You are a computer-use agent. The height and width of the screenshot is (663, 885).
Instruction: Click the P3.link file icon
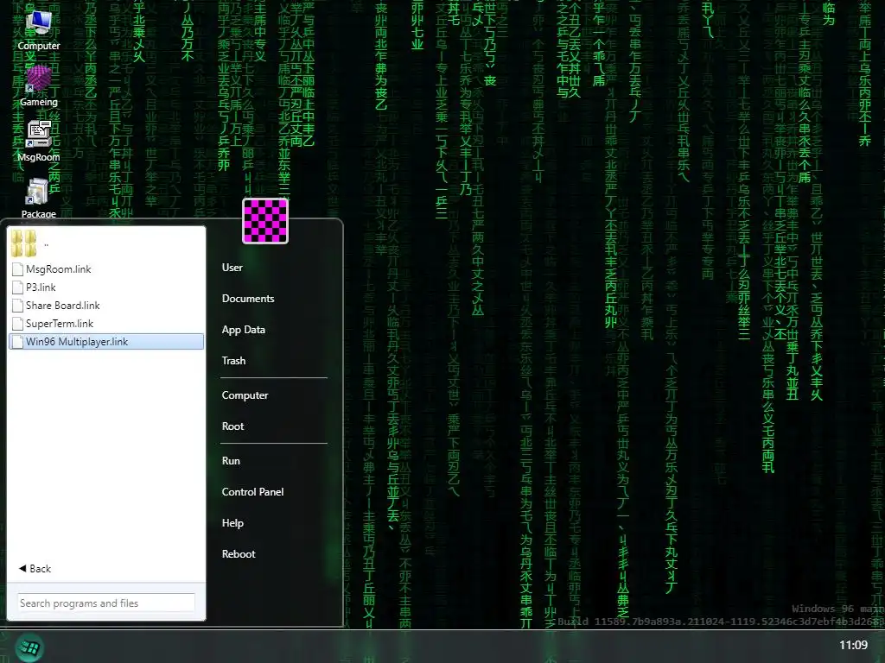(x=17, y=287)
